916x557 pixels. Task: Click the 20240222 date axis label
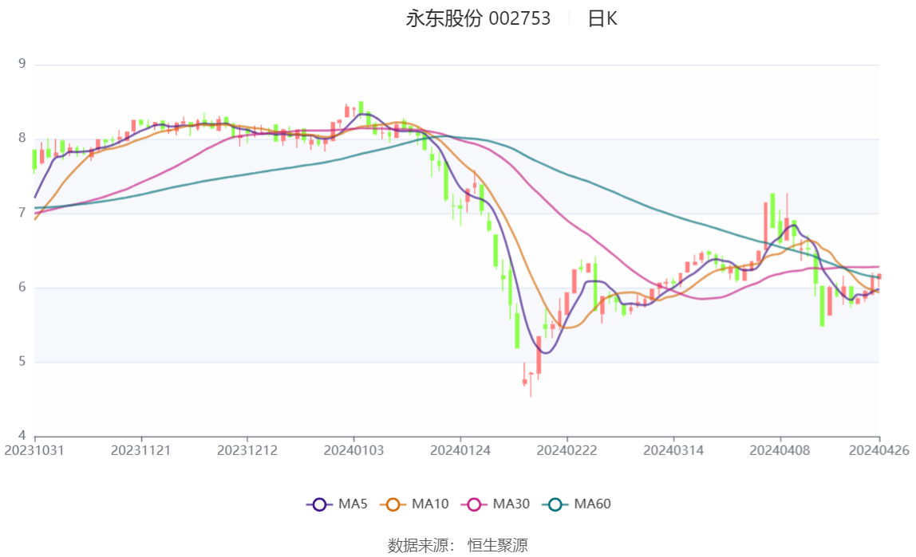coord(567,451)
